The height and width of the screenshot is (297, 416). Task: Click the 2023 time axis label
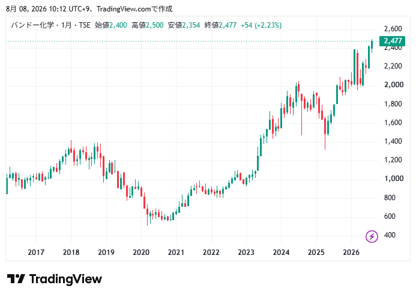tap(246, 253)
